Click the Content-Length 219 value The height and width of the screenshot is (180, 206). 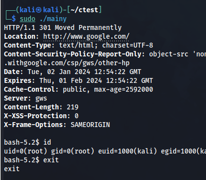tap(73, 107)
